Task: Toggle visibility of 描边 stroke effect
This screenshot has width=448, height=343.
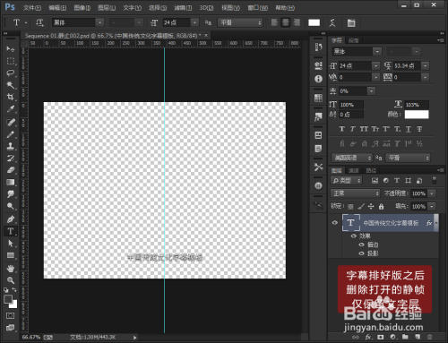Action: tap(361, 244)
